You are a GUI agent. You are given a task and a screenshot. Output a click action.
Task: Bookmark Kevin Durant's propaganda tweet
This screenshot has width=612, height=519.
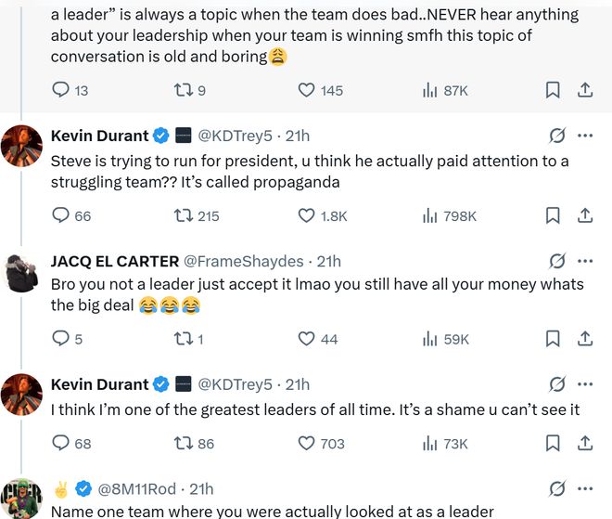(552, 215)
